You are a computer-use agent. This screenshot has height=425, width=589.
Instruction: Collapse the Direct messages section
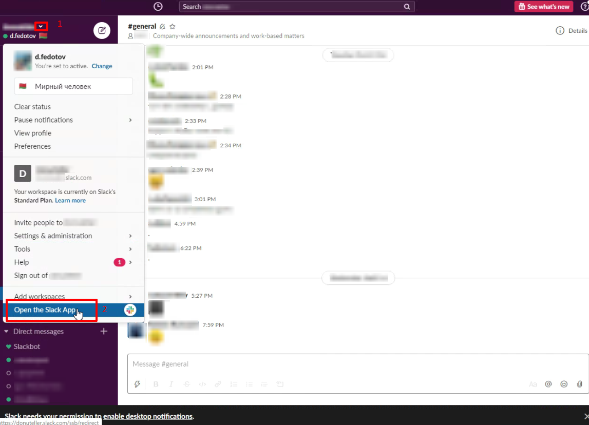7,332
